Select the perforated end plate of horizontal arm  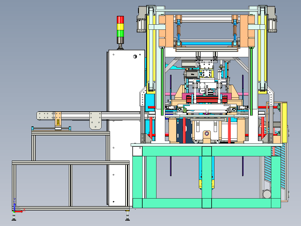click(x=45, y=116)
